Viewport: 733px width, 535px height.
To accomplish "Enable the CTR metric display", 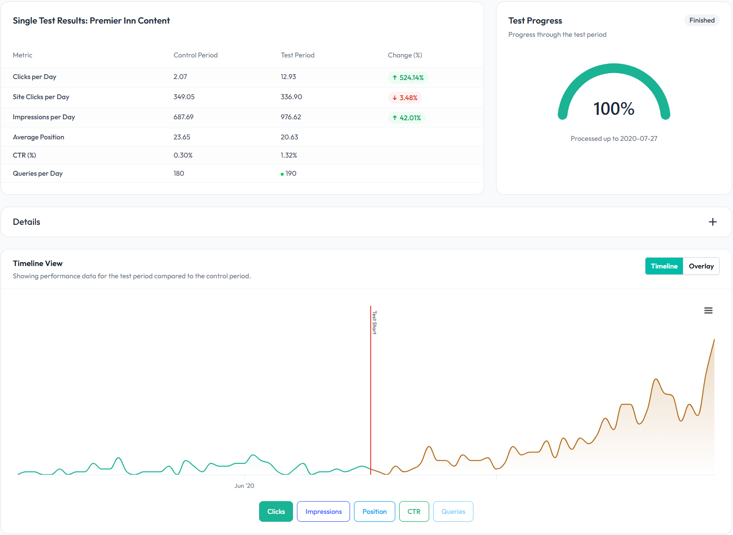I will click(x=414, y=511).
